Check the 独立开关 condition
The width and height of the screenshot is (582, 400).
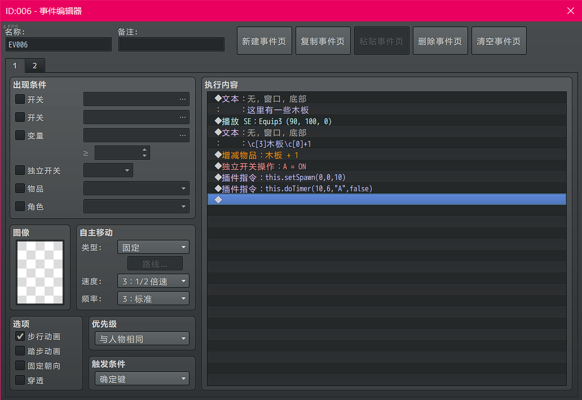(20, 170)
